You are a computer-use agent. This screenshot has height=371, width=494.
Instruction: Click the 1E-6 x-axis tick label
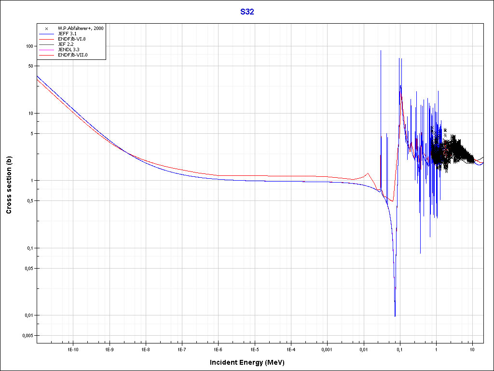pos(218,349)
